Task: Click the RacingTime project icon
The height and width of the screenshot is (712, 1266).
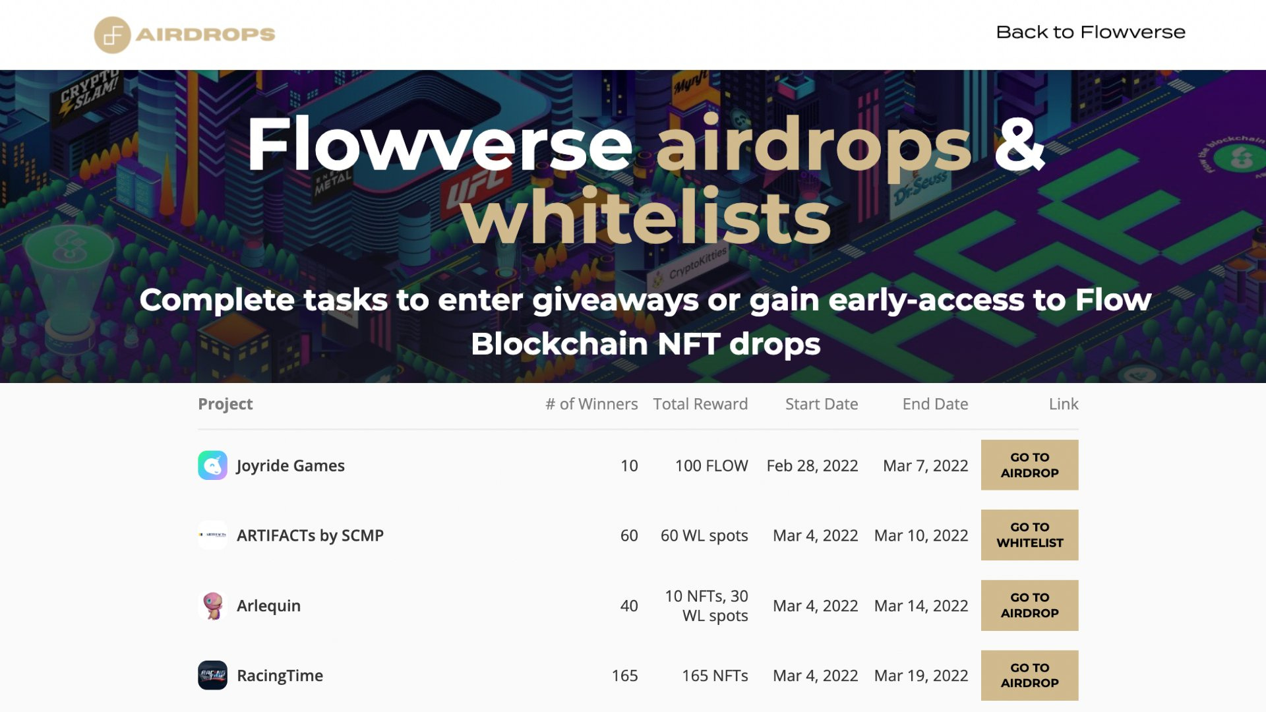Action: (213, 675)
